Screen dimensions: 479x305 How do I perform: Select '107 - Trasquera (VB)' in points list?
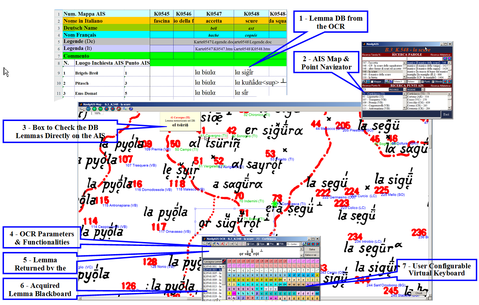click(x=382, y=100)
